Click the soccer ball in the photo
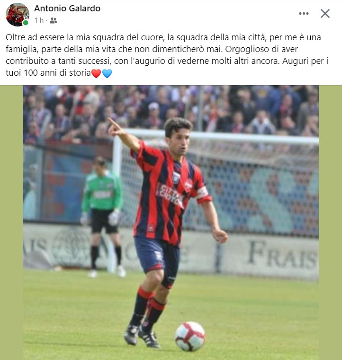Screen dimensions: 342x360 (190, 336)
